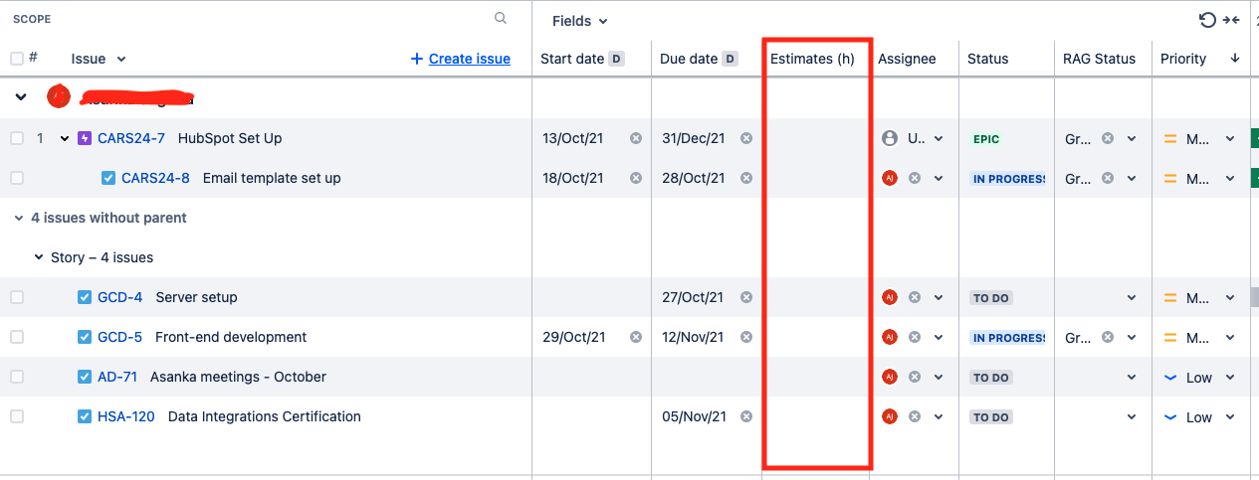Click the undo arrow icon at top right
Viewport: 1259px width, 480px height.
pos(1207,20)
